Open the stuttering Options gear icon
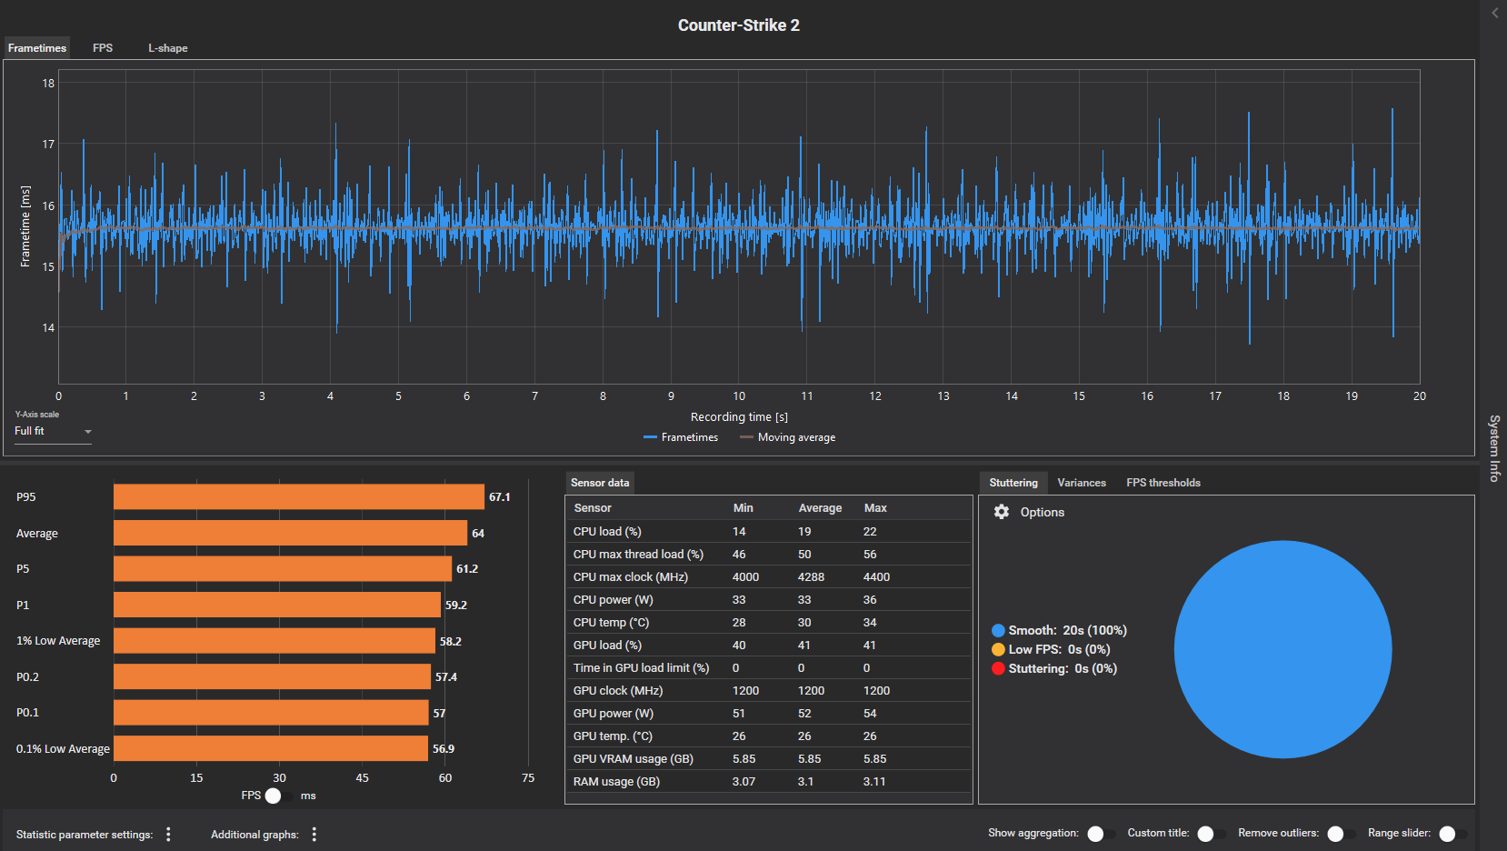Image resolution: width=1507 pixels, height=851 pixels. [x=1001, y=512]
